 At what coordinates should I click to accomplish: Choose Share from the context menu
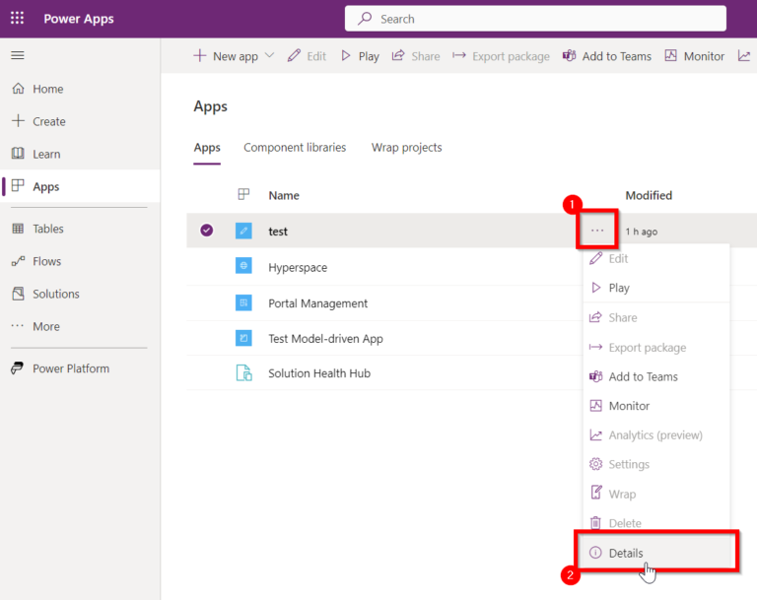(x=656, y=317)
